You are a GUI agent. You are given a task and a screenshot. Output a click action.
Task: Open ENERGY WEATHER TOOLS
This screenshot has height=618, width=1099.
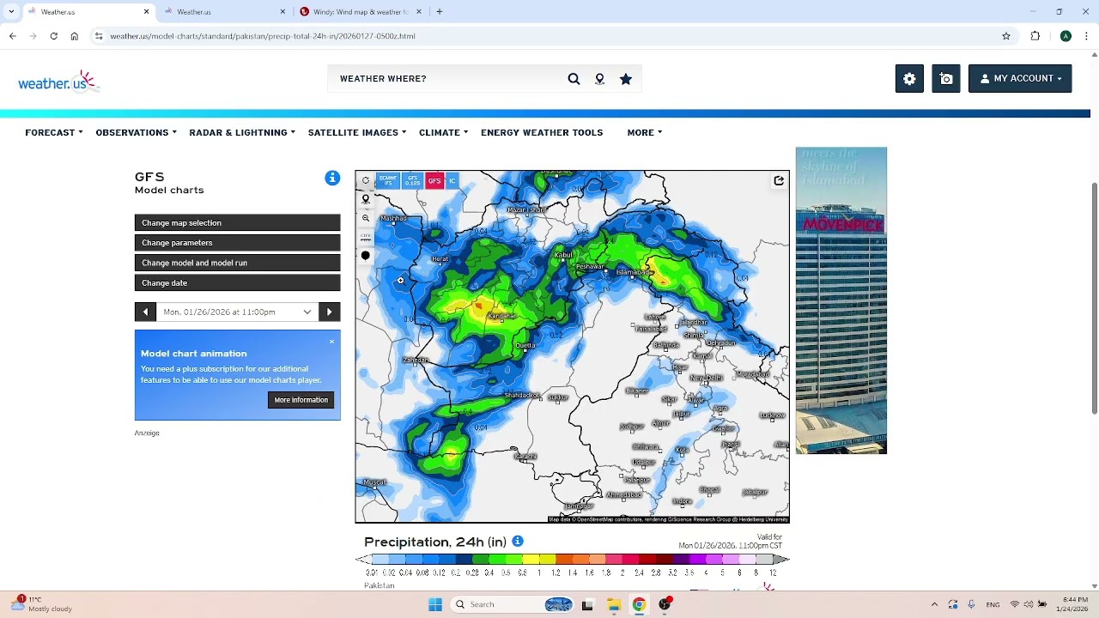click(x=542, y=132)
